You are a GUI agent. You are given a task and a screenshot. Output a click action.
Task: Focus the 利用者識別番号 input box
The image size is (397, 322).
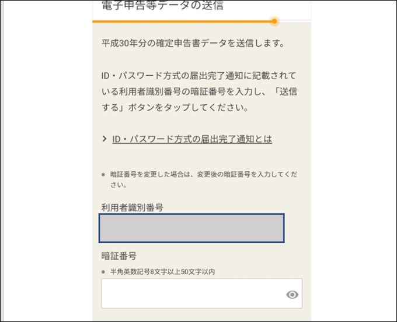191,228
